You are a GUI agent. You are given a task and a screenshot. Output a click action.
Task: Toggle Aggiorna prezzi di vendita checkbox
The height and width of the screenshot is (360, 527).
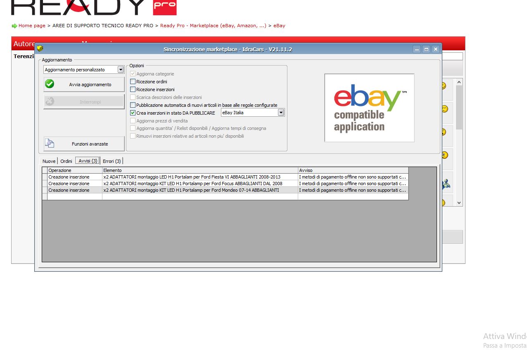pos(133,121)
